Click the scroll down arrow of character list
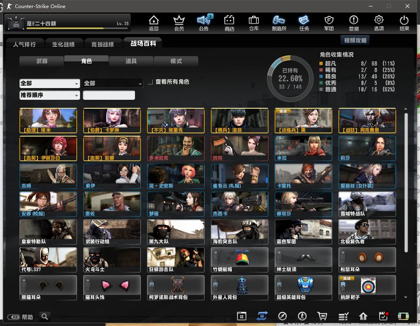420x326 pixels. pyautogui.click(x=406, y=297)
